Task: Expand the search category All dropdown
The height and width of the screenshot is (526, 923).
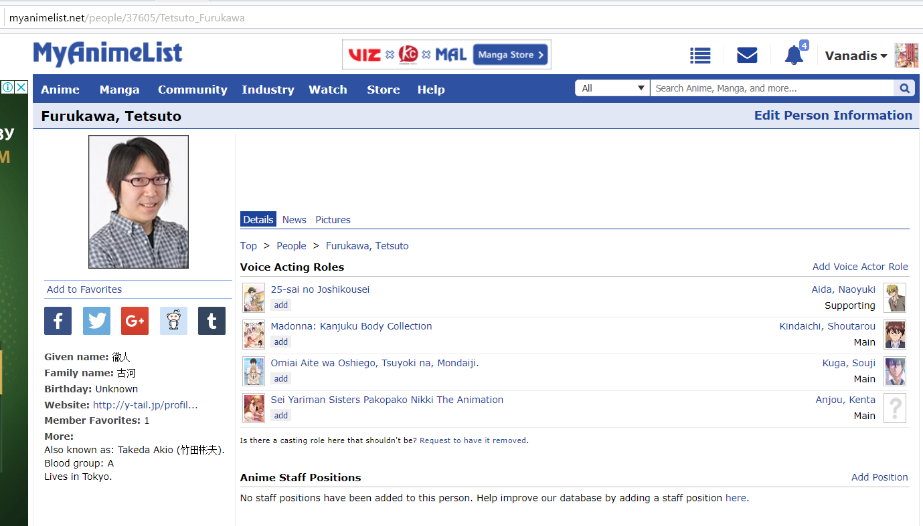Action: (612, 88)
